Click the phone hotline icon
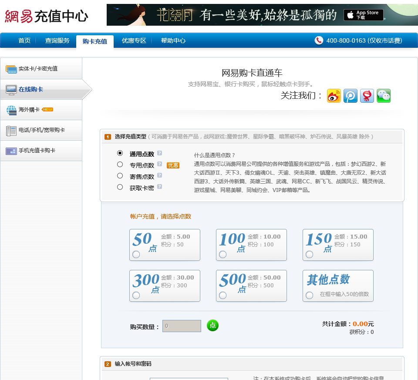Image resolution: width=418 pixels, height=380 pixels. click(319, 40)
